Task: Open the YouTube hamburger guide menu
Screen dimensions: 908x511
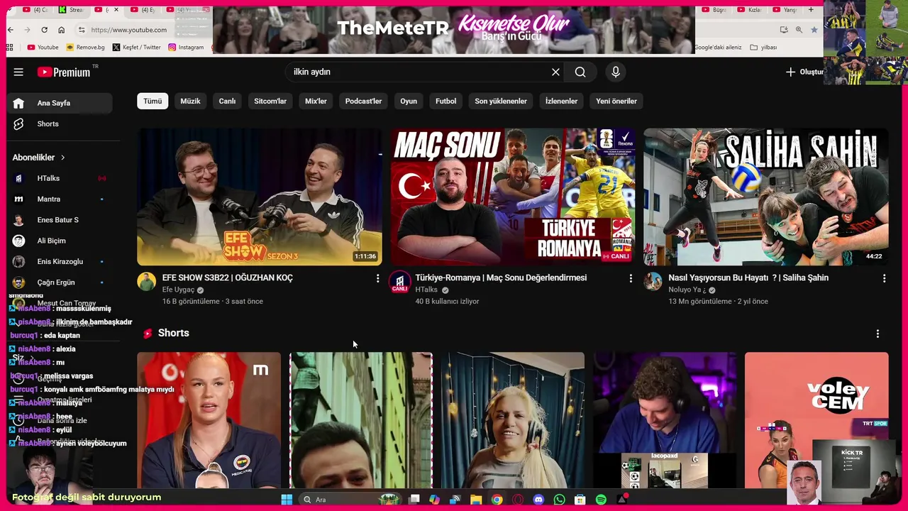Action: click(x=18, y=72)
